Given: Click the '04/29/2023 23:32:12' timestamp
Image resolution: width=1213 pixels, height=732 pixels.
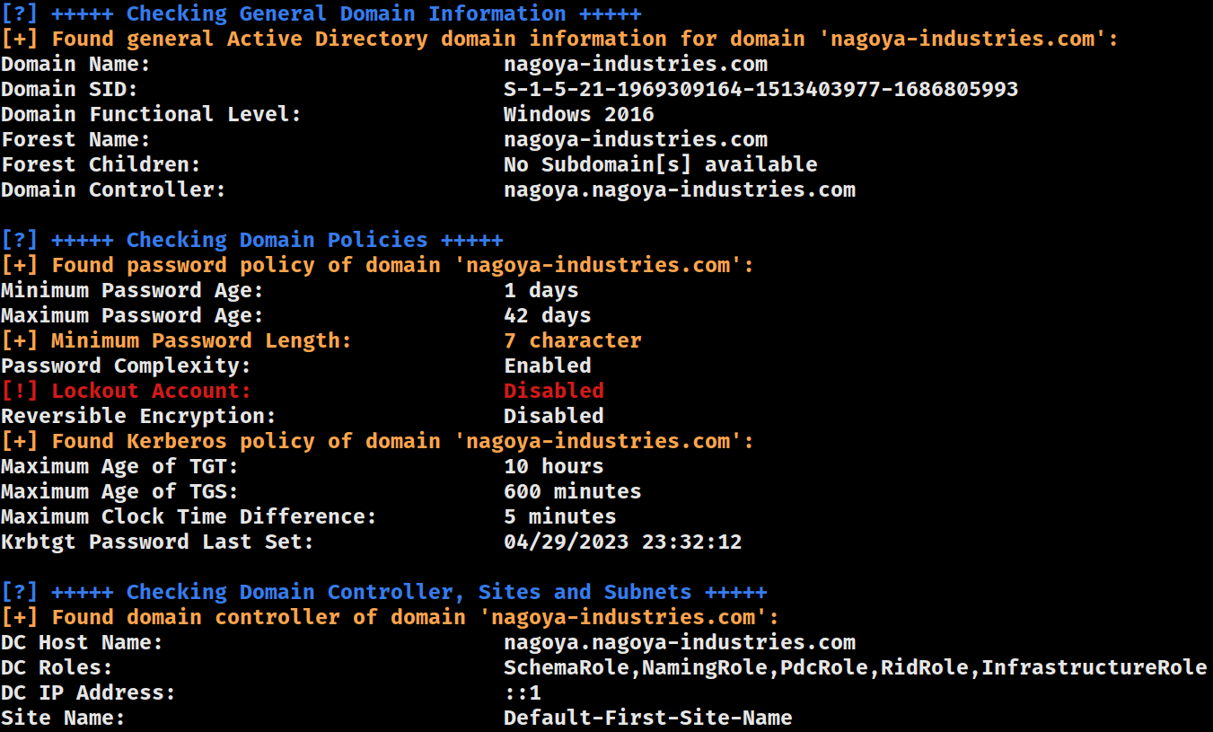Looking at the screenshot, I should point(622,542).
